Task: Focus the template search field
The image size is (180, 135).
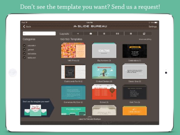Action: coord(39,33)
